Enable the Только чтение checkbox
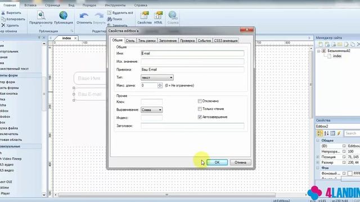The width and height of the screenshot is (360, 202). tap(200, 109)
